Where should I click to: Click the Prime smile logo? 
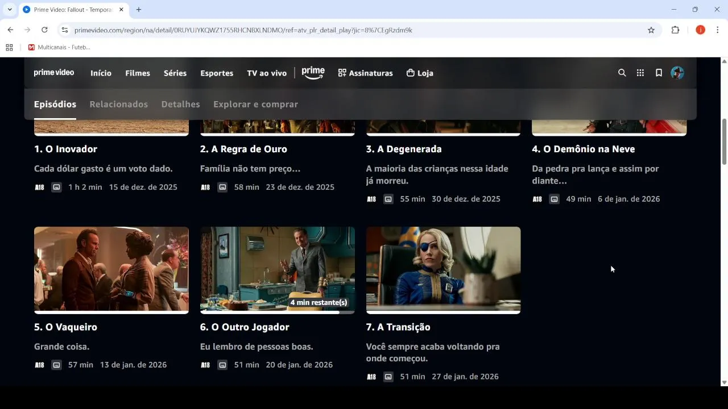pyautogui.click(x=313, y=73)
